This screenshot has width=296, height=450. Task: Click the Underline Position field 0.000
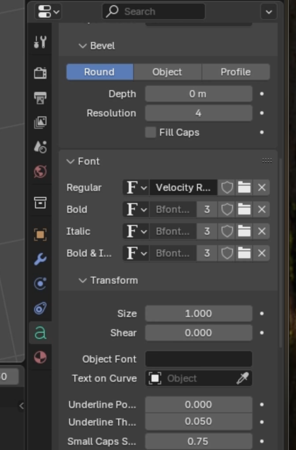[x=199, y=404]
